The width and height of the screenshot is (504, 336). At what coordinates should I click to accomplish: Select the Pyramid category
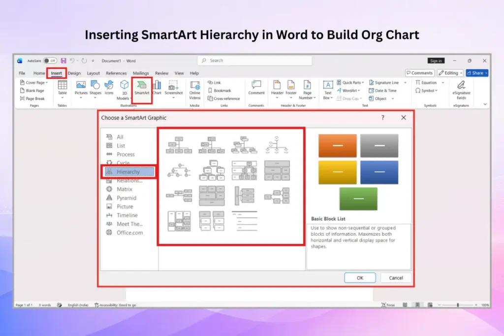point(126,198)
